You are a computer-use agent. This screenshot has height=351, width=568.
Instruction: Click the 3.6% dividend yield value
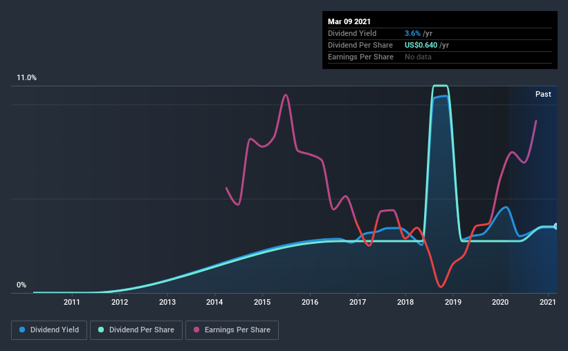tap(412, 33)
